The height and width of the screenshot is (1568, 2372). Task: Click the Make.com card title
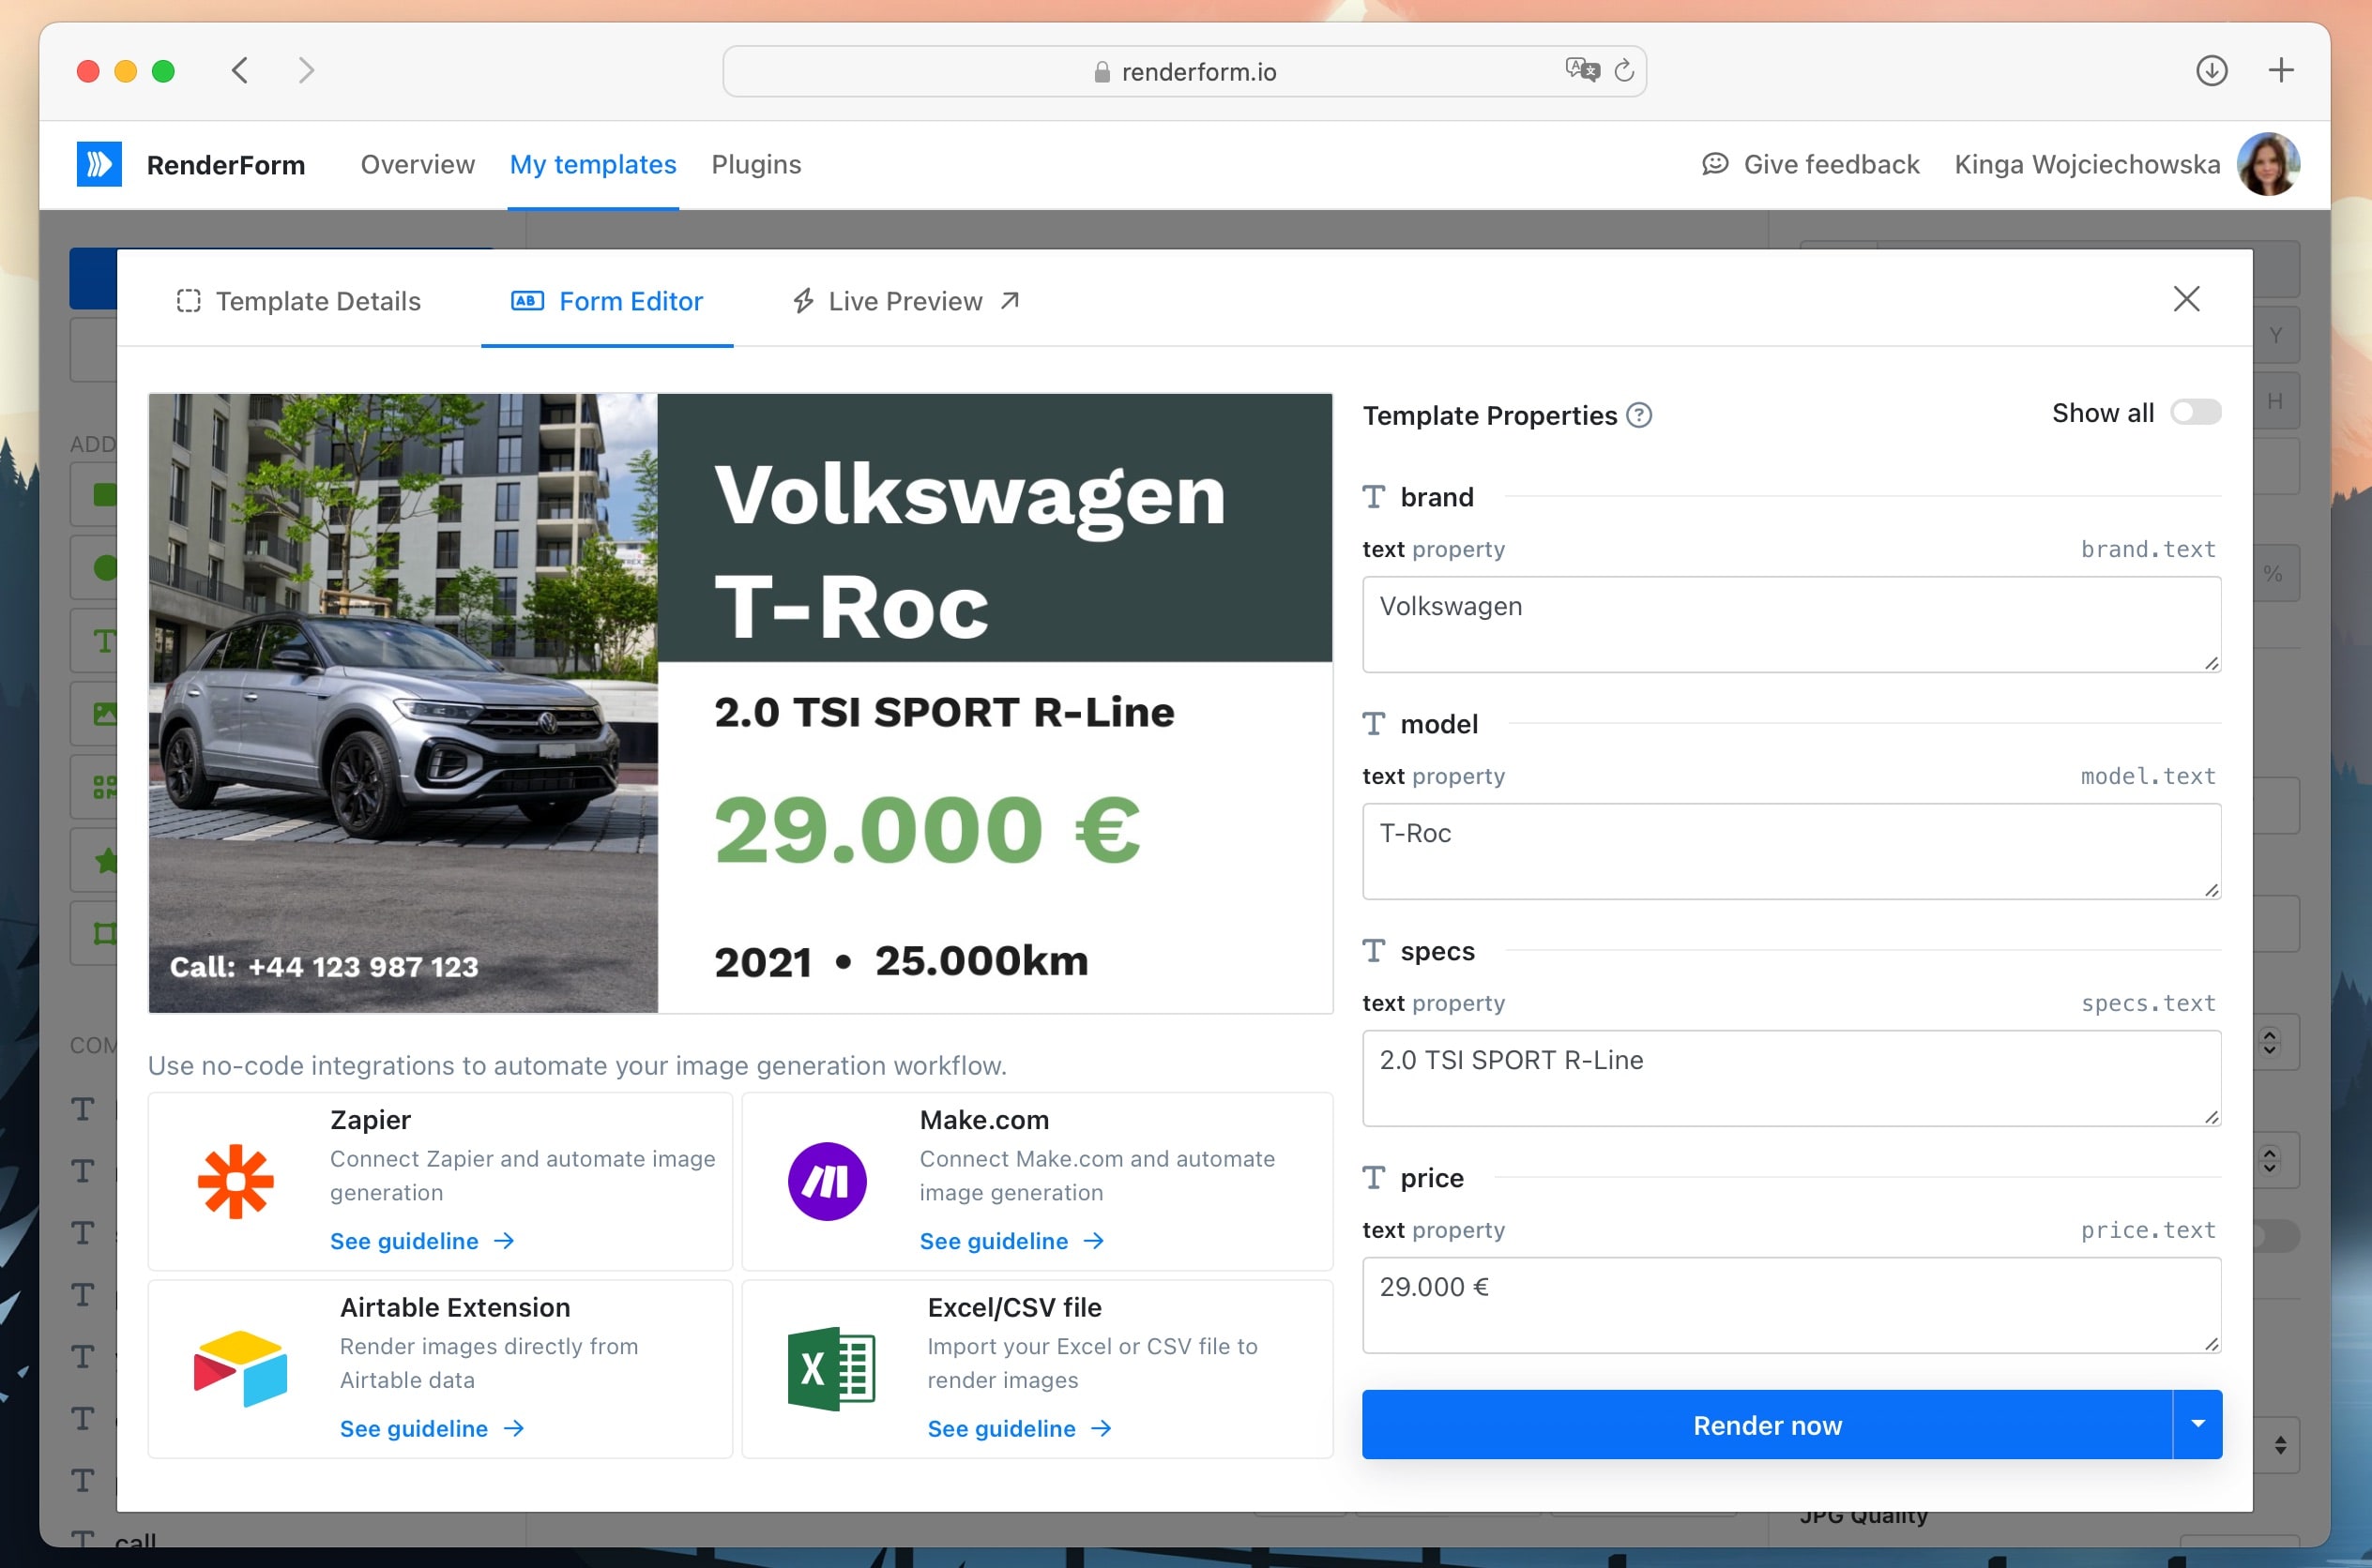point(984,1120)
